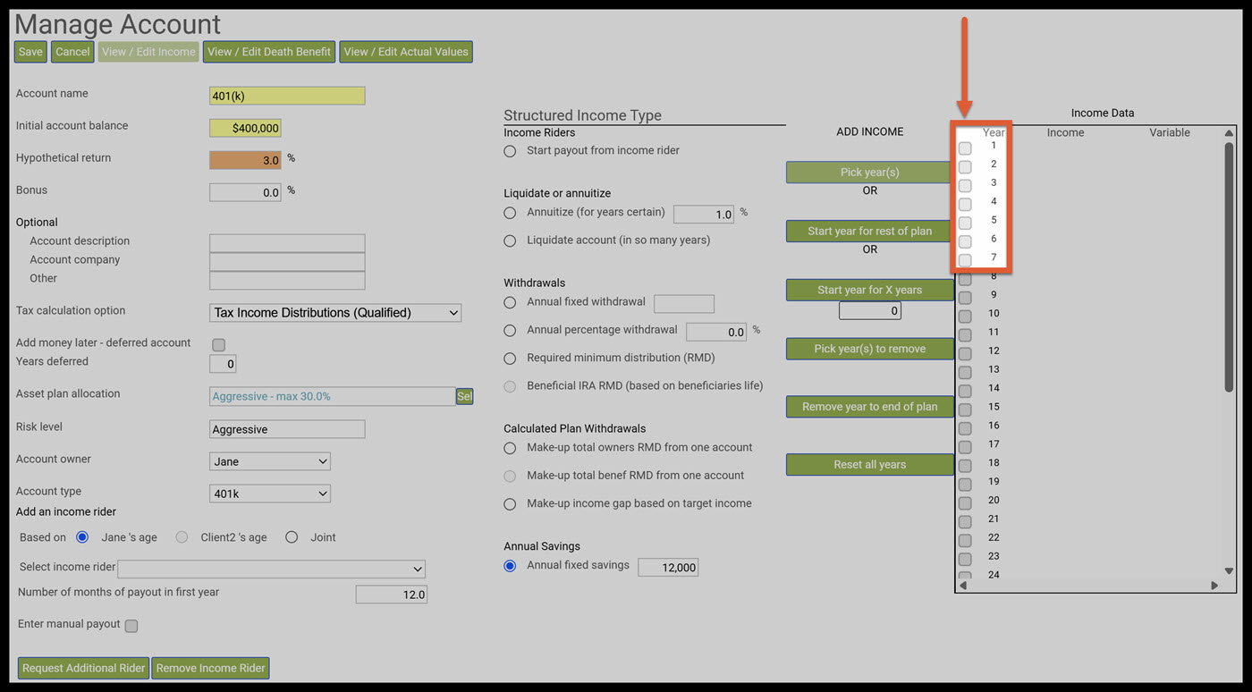Check the Year 1 checkbox
The width and height of the screenshot is (1252, 692).
click(965, 148)
